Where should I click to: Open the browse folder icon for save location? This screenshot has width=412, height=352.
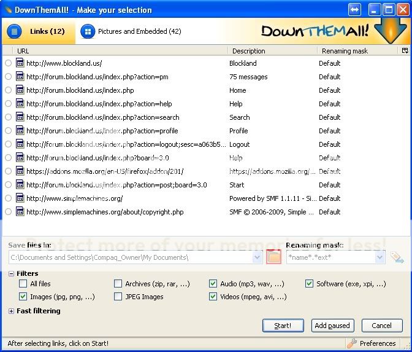point(274,257)
